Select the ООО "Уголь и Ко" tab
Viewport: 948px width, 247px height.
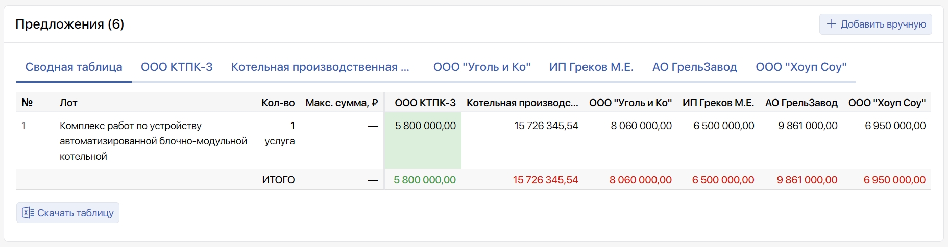pyautogui.click(x=482, y=67)
